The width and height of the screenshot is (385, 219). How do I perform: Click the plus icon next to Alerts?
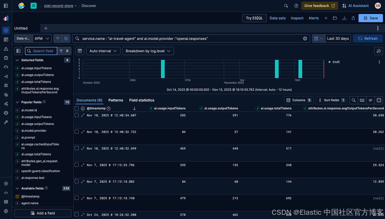(x=326, y=18)
